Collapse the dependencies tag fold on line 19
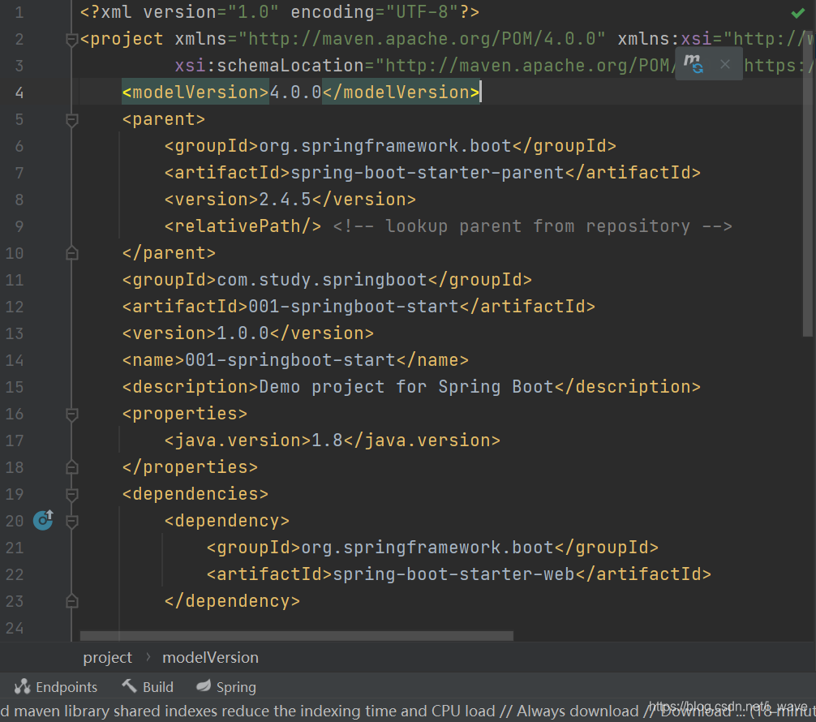This screenshot has height=722, width=816. pyautogui.click(x=72, y=495)
